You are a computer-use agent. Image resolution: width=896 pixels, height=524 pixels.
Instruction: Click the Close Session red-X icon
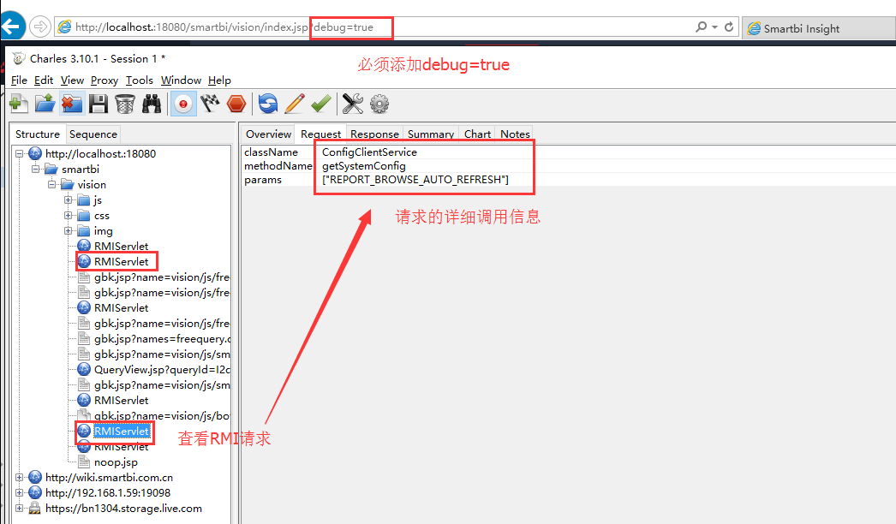pyautogui.click(x=71, y=104)
